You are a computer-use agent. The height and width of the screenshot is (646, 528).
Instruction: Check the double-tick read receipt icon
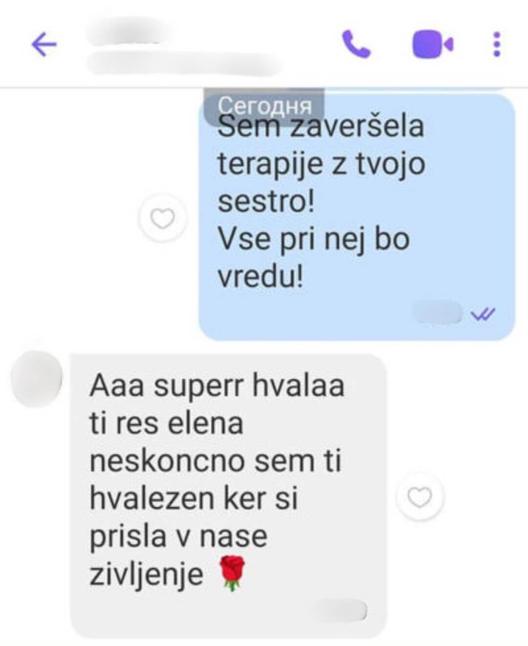[x=483, y=313]
